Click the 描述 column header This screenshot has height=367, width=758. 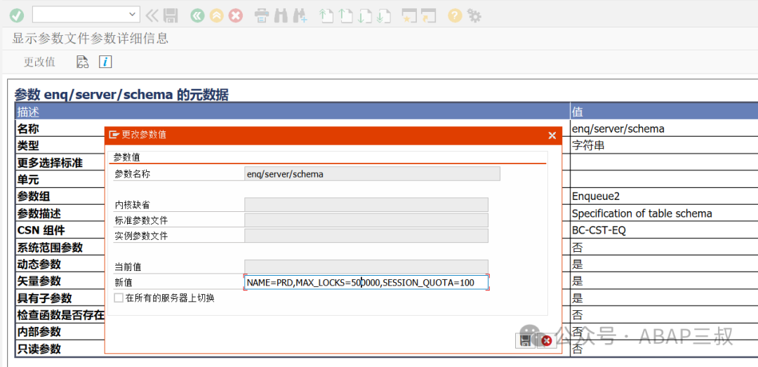point(293,112)
